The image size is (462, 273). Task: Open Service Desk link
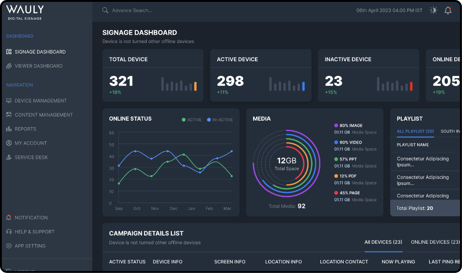(31, 157)
